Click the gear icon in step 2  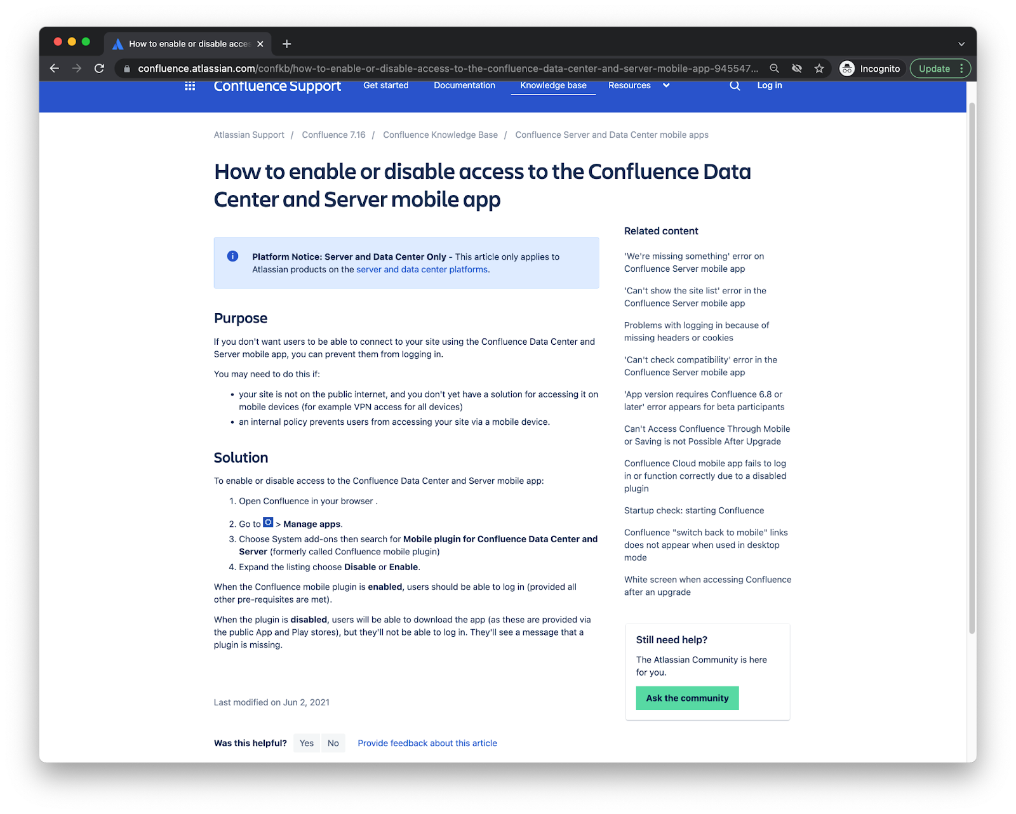(x=268, y=523)
